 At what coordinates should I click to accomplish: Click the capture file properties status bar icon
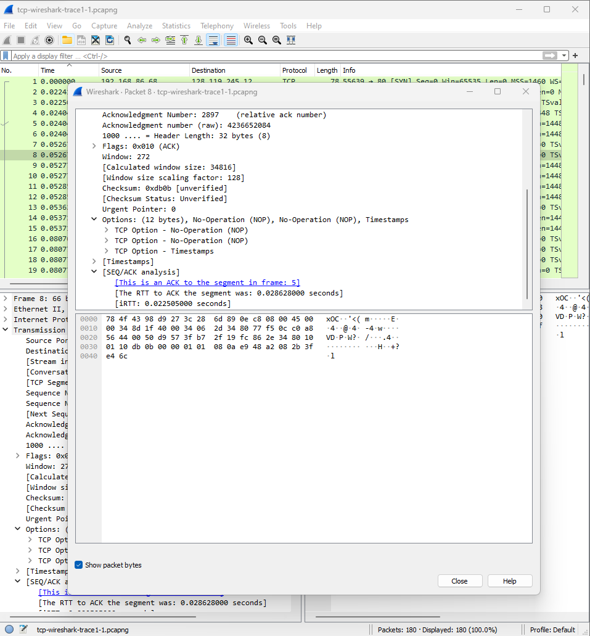click(x=23, y=629)
